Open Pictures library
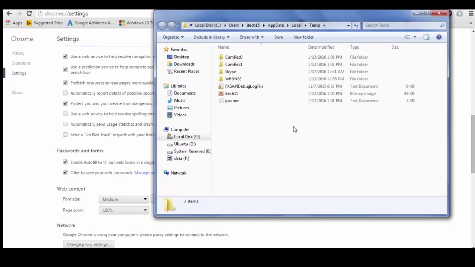Viewport: 475px width, 267px height. point(181,108)
